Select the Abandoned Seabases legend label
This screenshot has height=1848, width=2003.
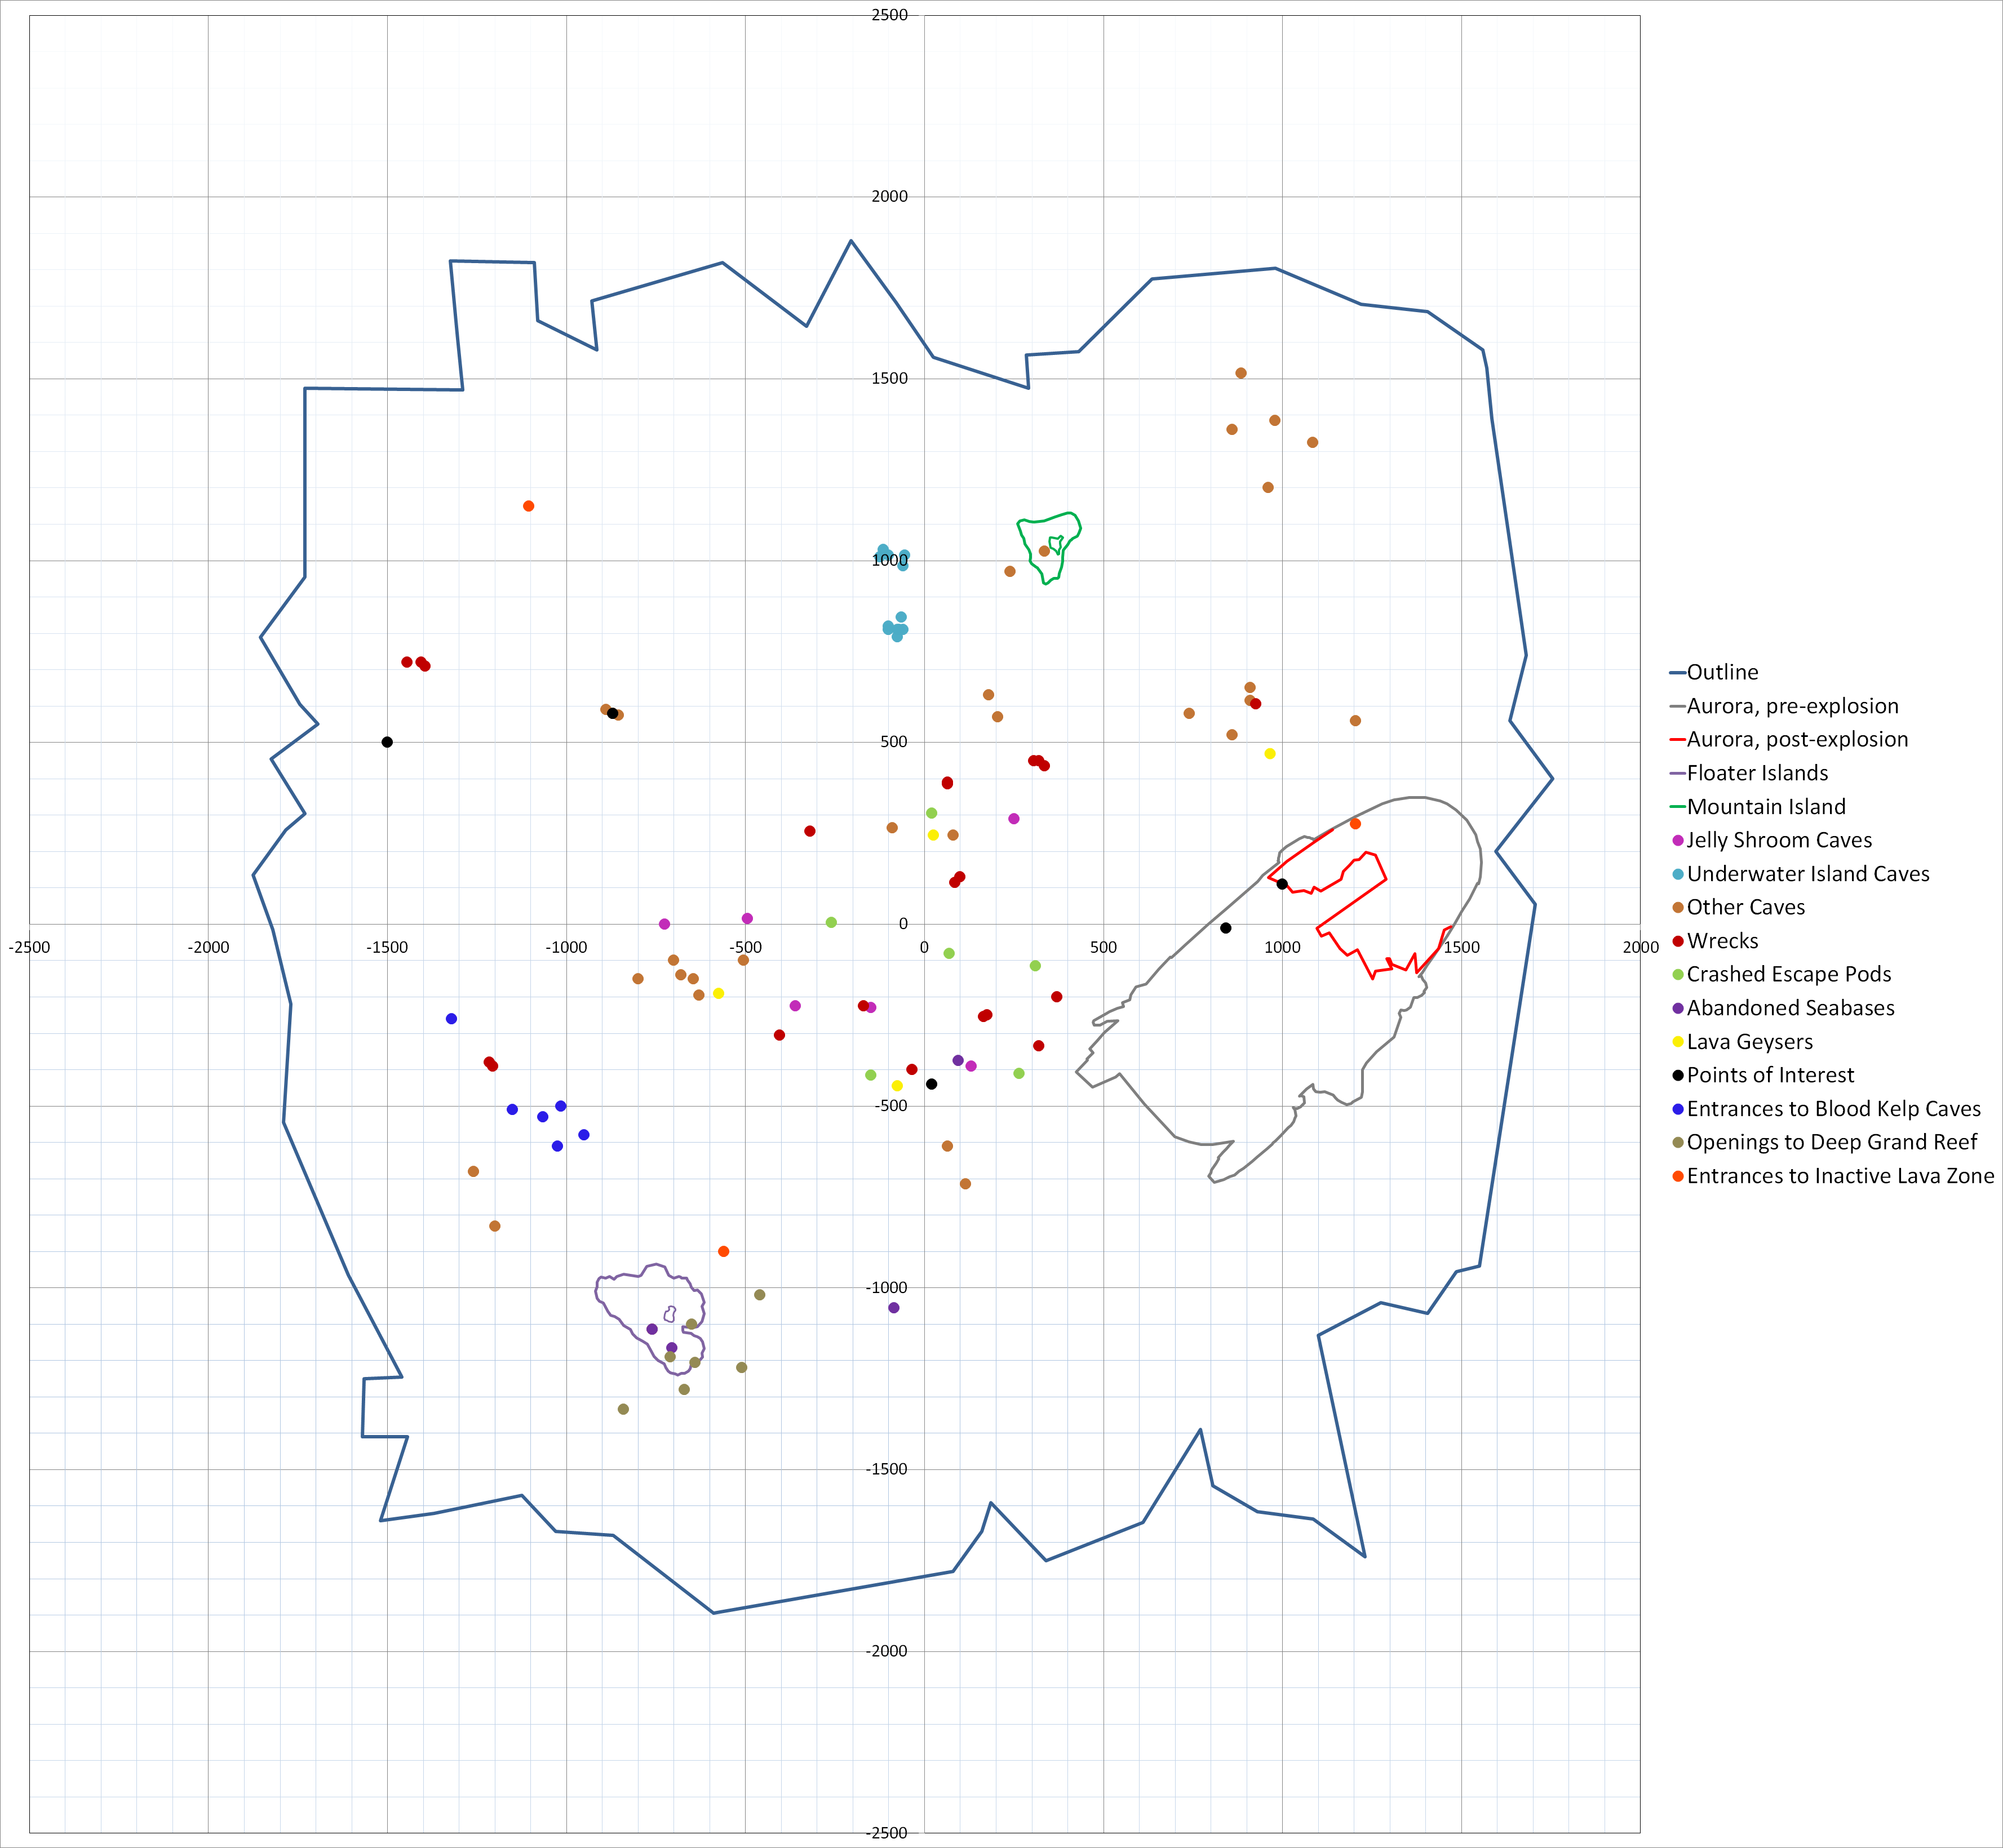pyautogui.click(x=1790, y=1008)
